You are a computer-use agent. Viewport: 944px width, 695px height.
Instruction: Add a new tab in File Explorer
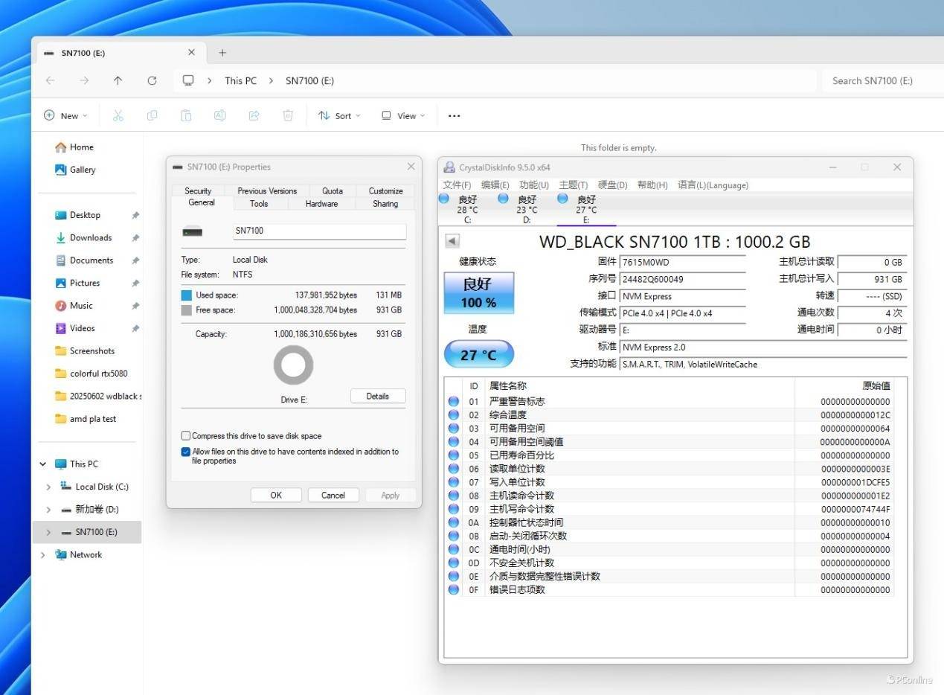coord(222,53)
